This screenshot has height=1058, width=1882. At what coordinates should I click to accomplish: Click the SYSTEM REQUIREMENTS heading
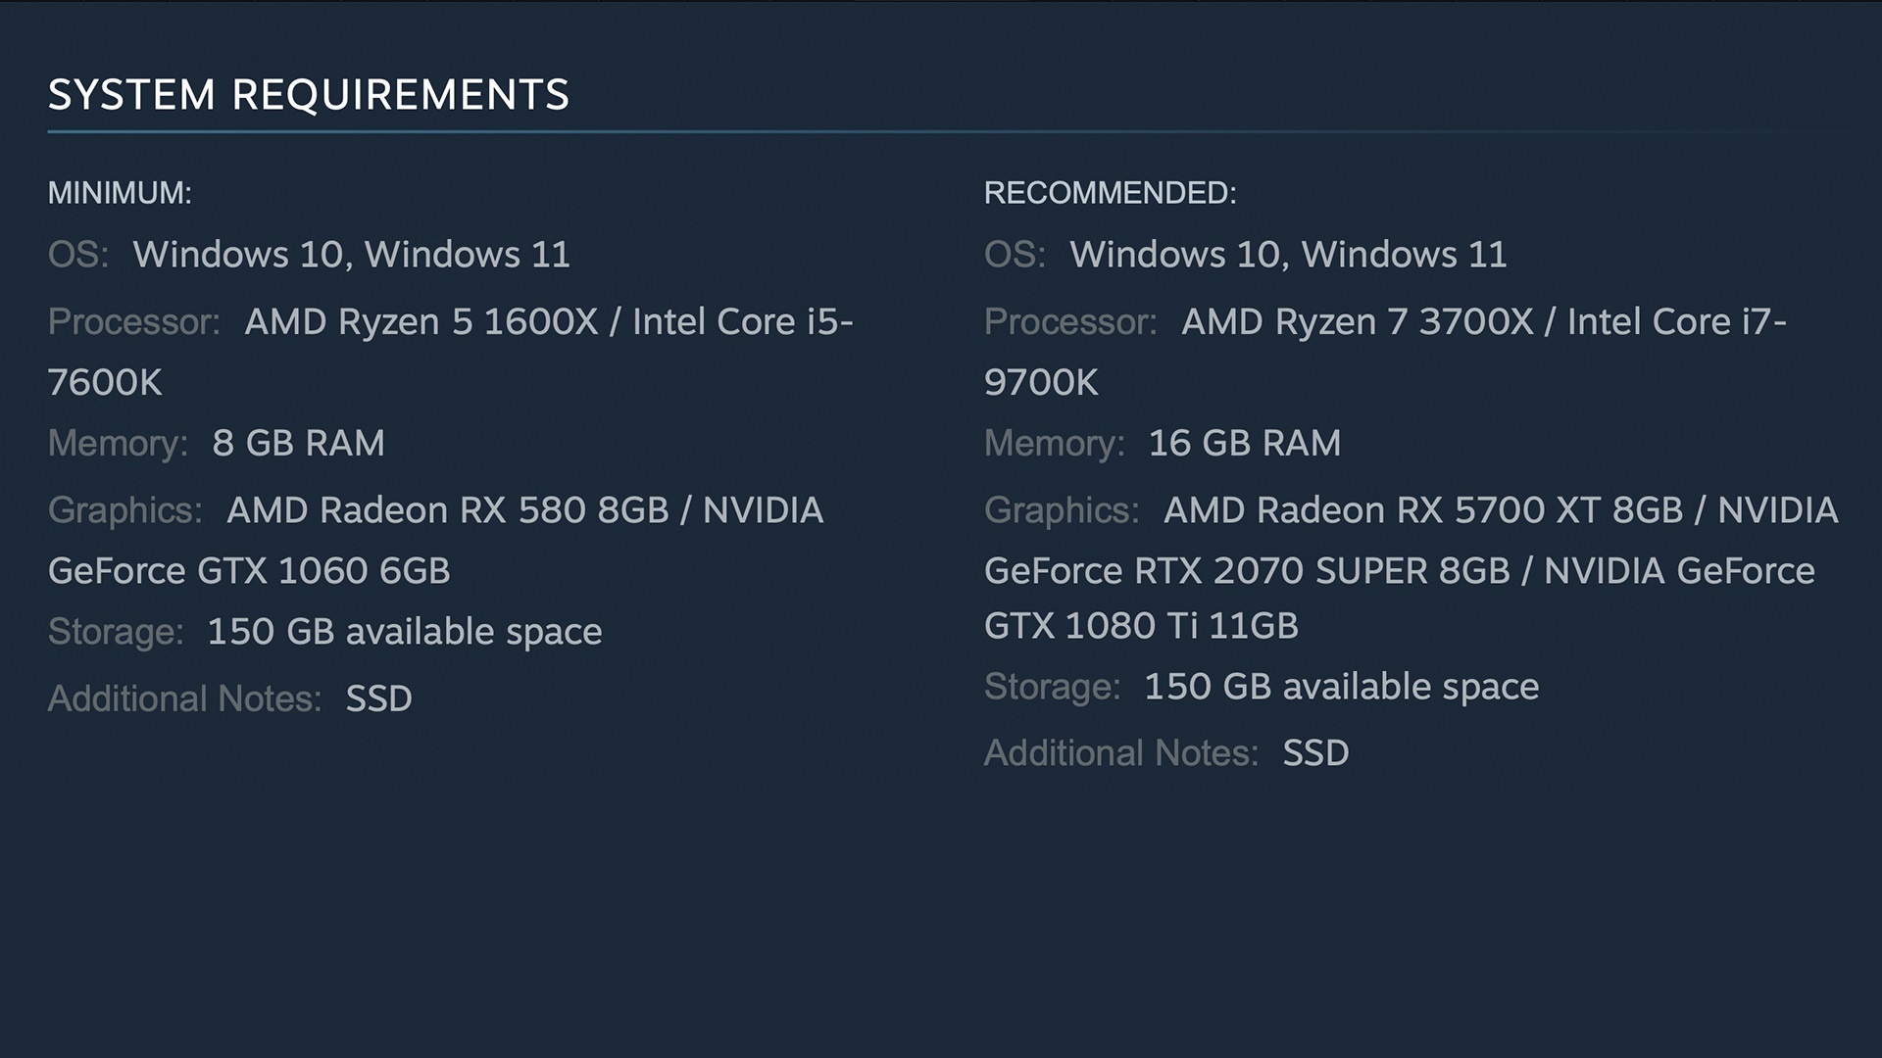pyautogui.click(x=308, y=95)
